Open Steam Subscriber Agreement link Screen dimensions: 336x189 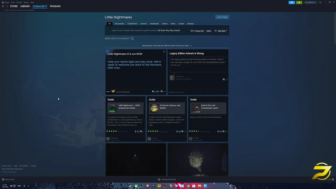click(x=12, y=169)
